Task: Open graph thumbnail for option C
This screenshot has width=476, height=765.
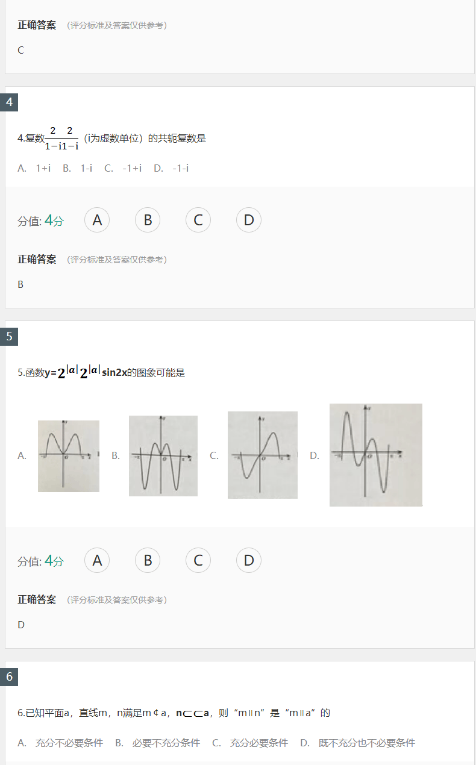Action: pos(262,455)
